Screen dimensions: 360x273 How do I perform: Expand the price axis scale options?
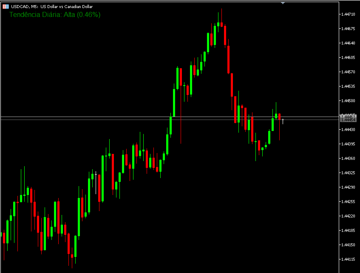349,170
